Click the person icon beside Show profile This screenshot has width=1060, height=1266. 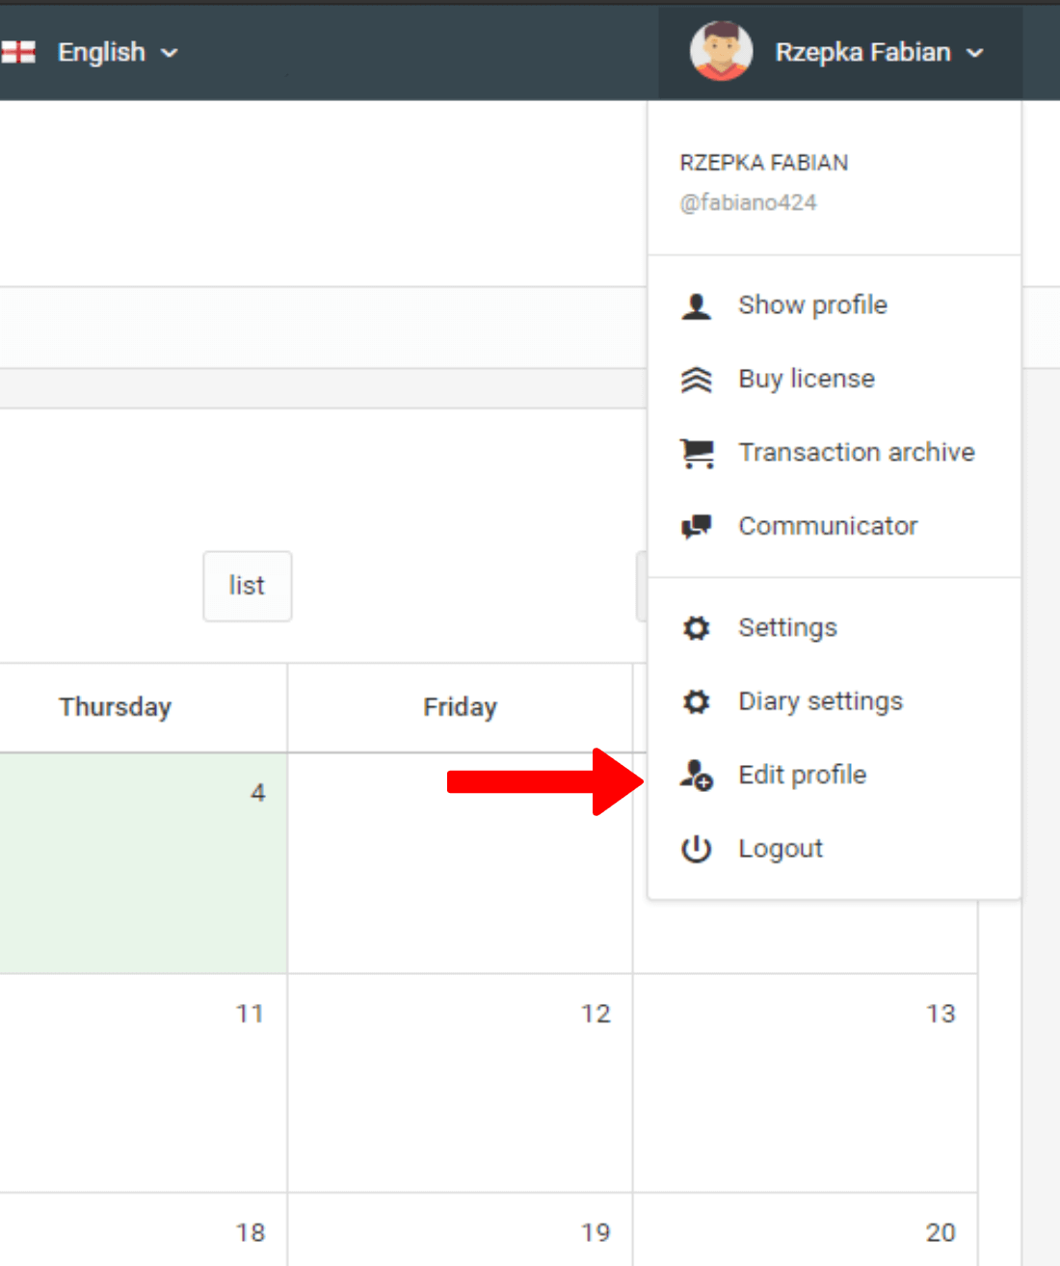tap(696, 306)
